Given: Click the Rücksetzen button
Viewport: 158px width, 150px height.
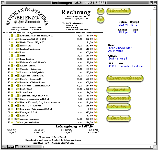Looking at the screenshot, I should click(x=119, y=98).
